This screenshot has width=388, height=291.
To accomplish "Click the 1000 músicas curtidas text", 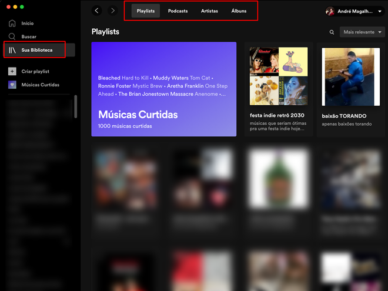I will click(125, 126).
